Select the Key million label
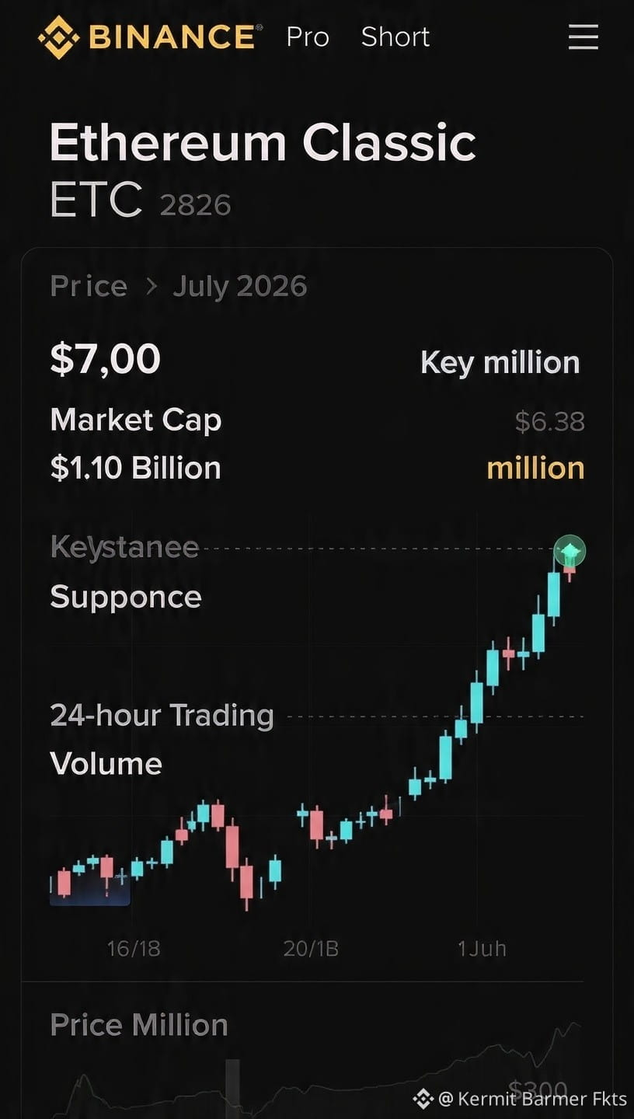634x1119 pixels. pos(500,363)
